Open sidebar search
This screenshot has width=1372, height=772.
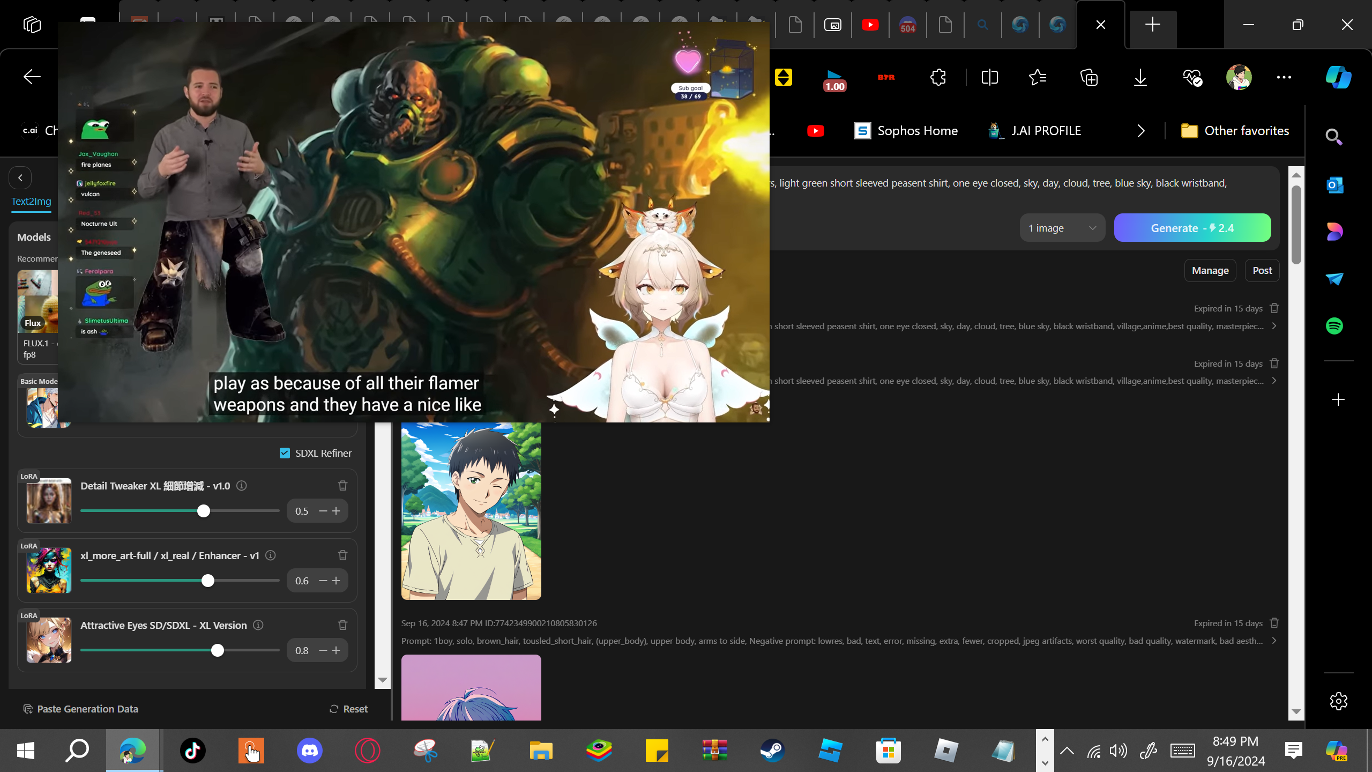(x=1334, y=137)
